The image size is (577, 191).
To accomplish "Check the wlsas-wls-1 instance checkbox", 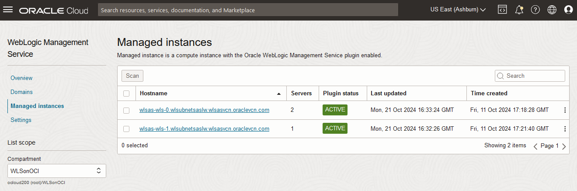I will point(126,128).
